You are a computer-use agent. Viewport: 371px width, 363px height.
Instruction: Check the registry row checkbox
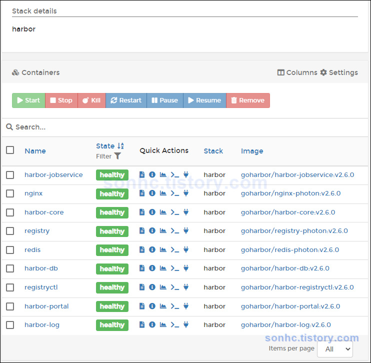(x=10, y=231)
